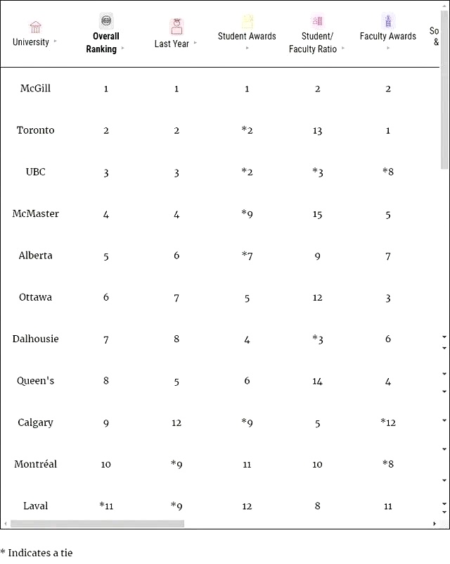Click the Student/Faculty Ratio column icon
The height and width of the screenshot is (564, 450).
(x=317, y=21)
